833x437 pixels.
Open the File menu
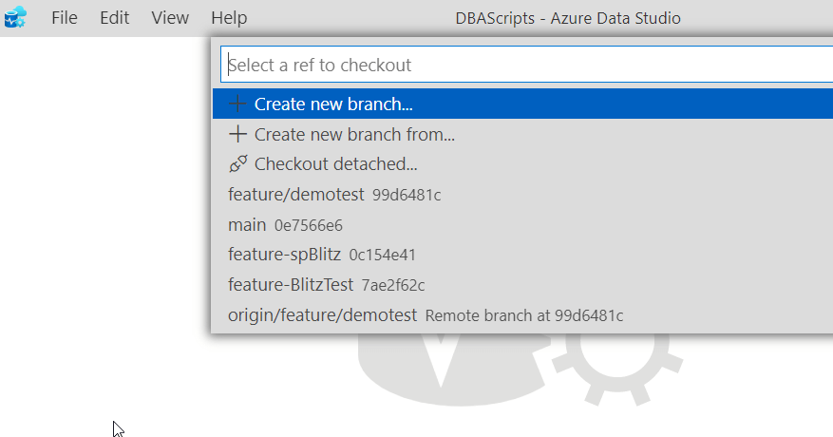tap(65, 18)
